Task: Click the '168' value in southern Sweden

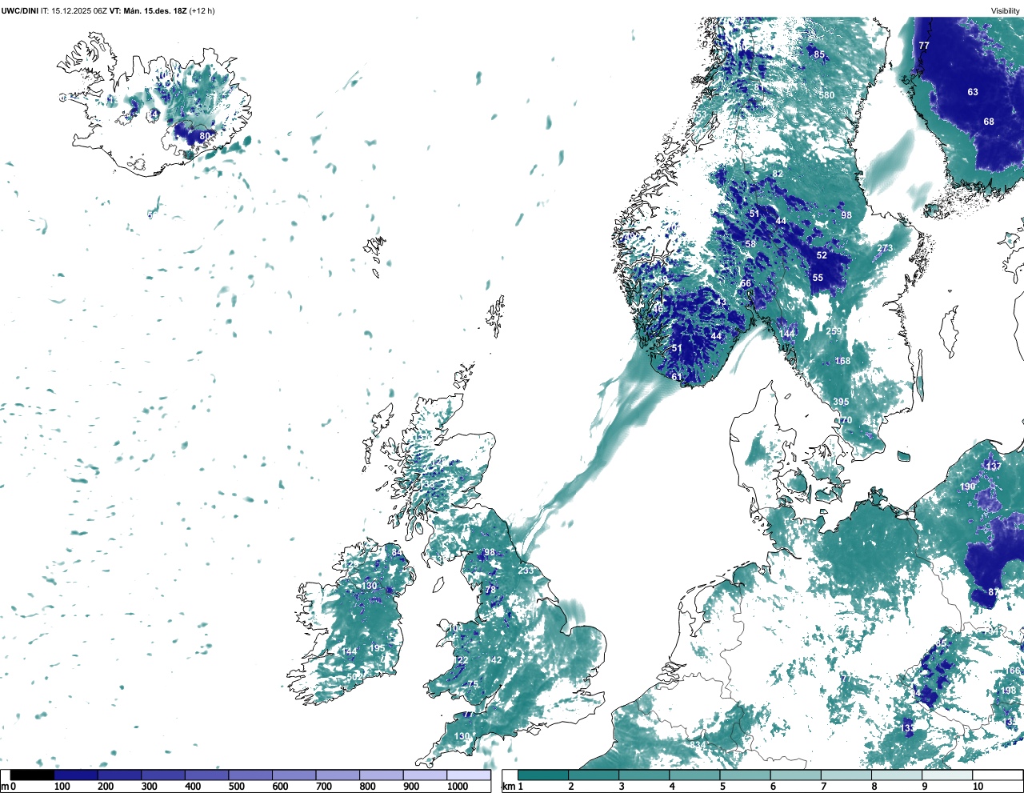Action: pos(843,361)
